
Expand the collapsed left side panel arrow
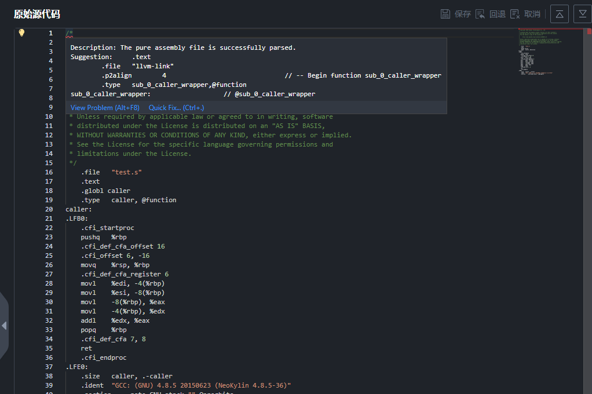(x=4, y=326)
